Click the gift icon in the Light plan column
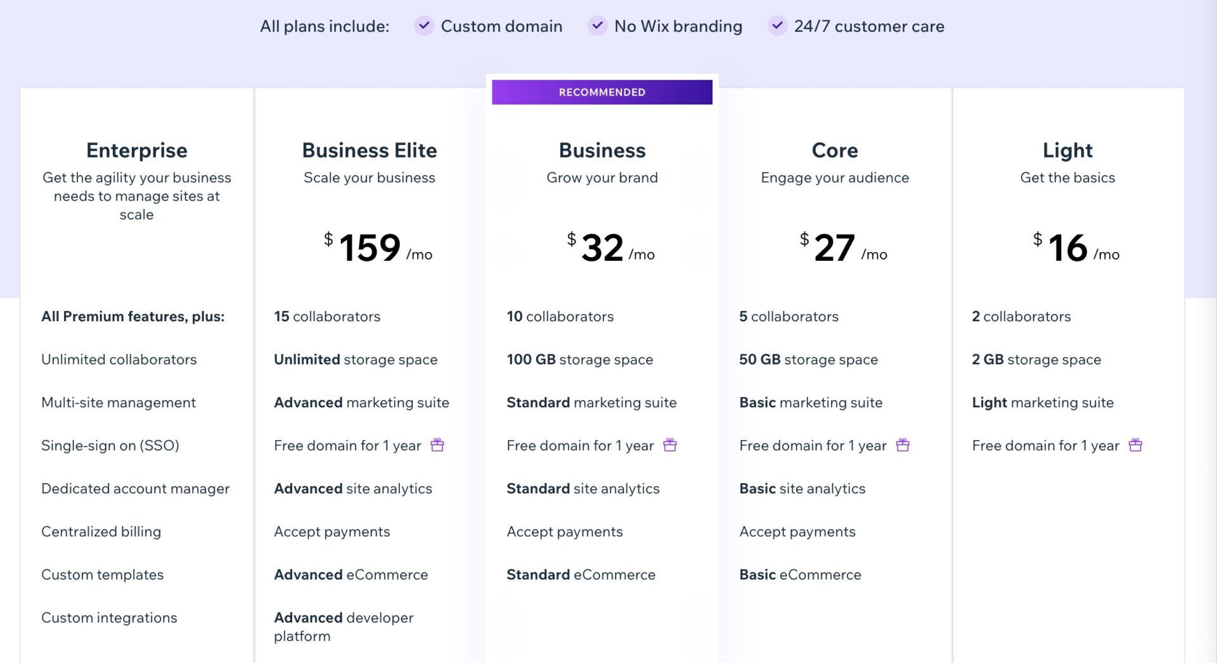The width and height of the screenshot is (1217, 663). coord(1135,445)
